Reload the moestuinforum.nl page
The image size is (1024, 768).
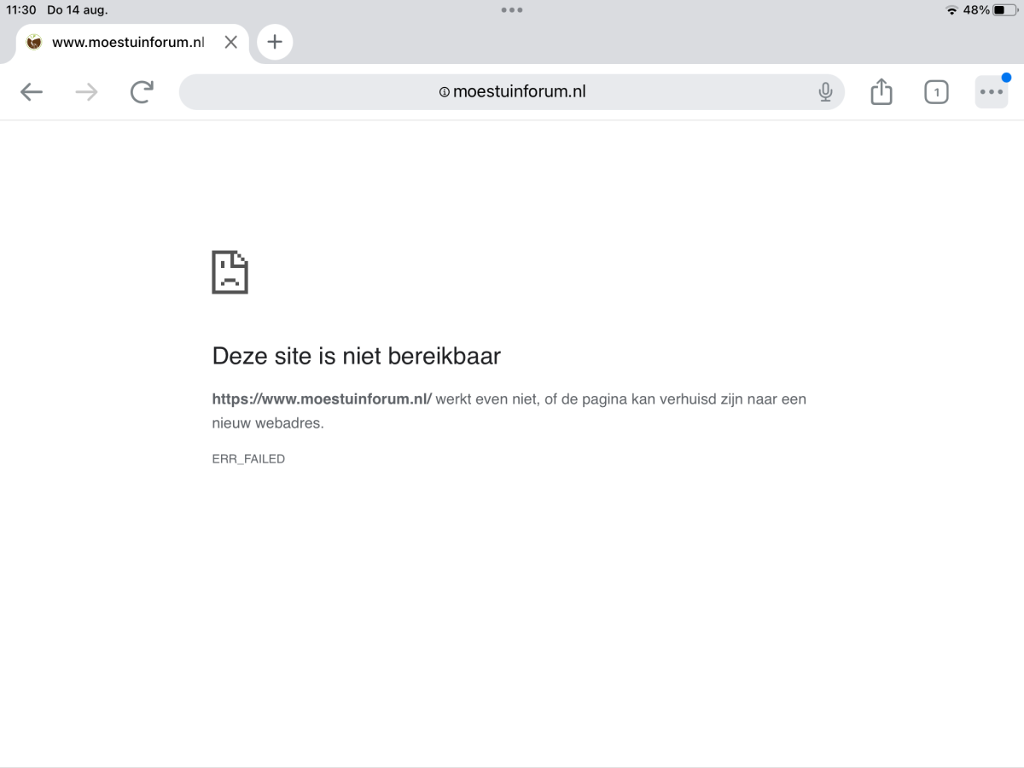(x=142, y=92)
